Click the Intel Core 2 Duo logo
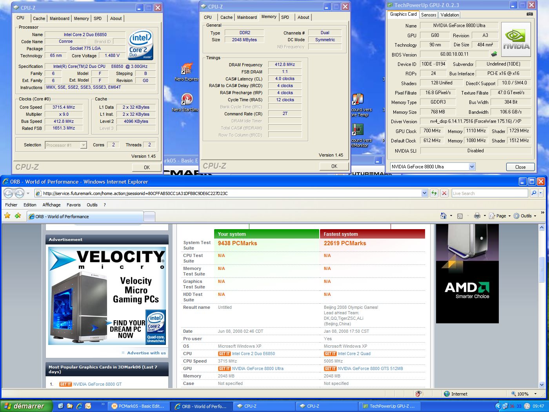549x412 pixels. pos(140,44)
